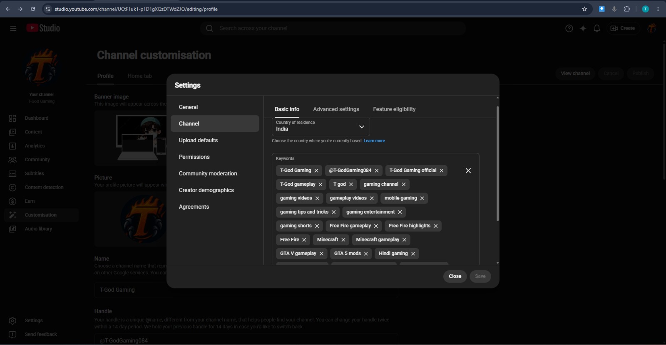Remove the Minecraft gameplay keyword

(x=405, y=240)
